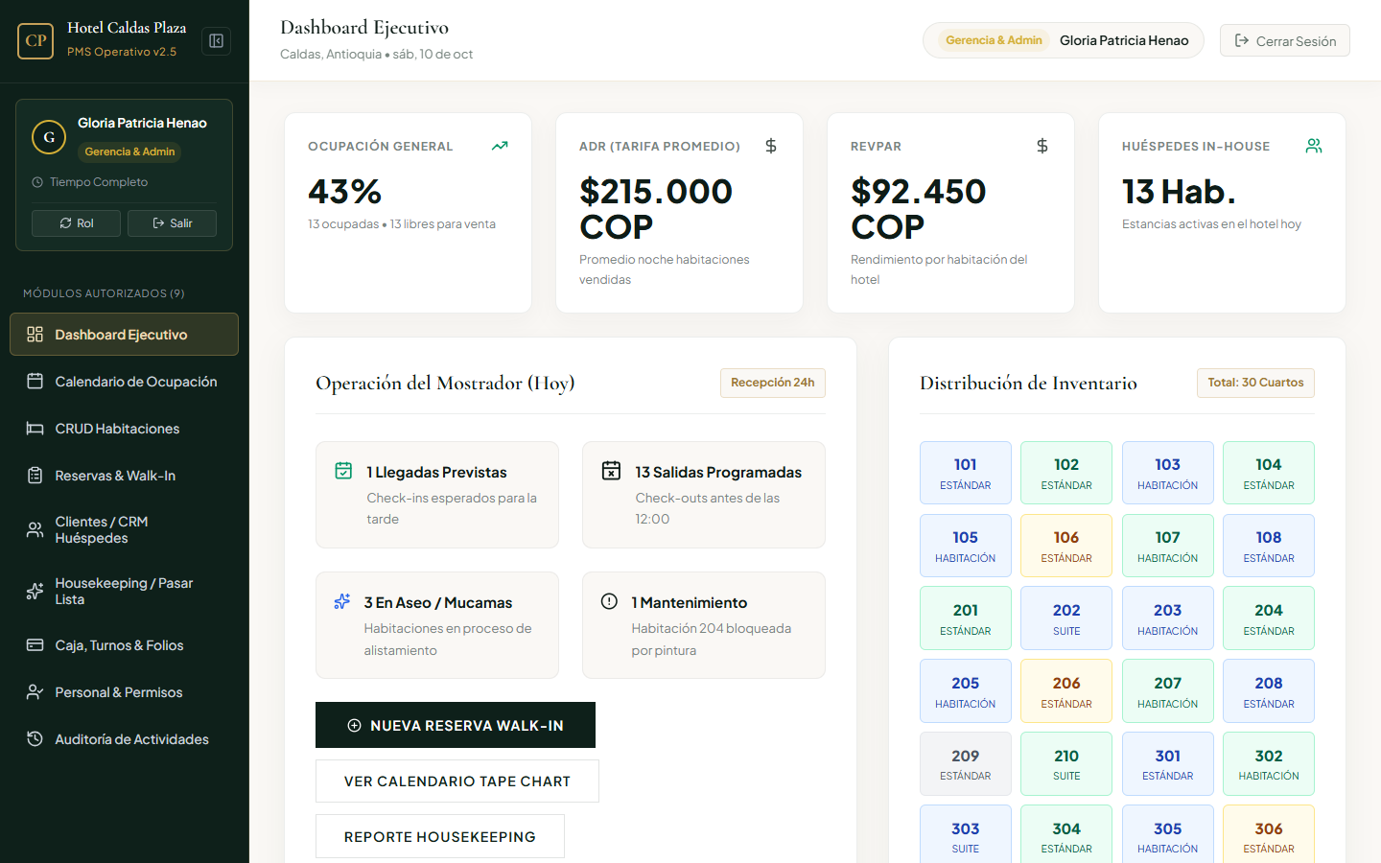Screen dimensions: 1381x863
Task: Select room 204 Estándar tile
Action: click(x=1269, y=618)
